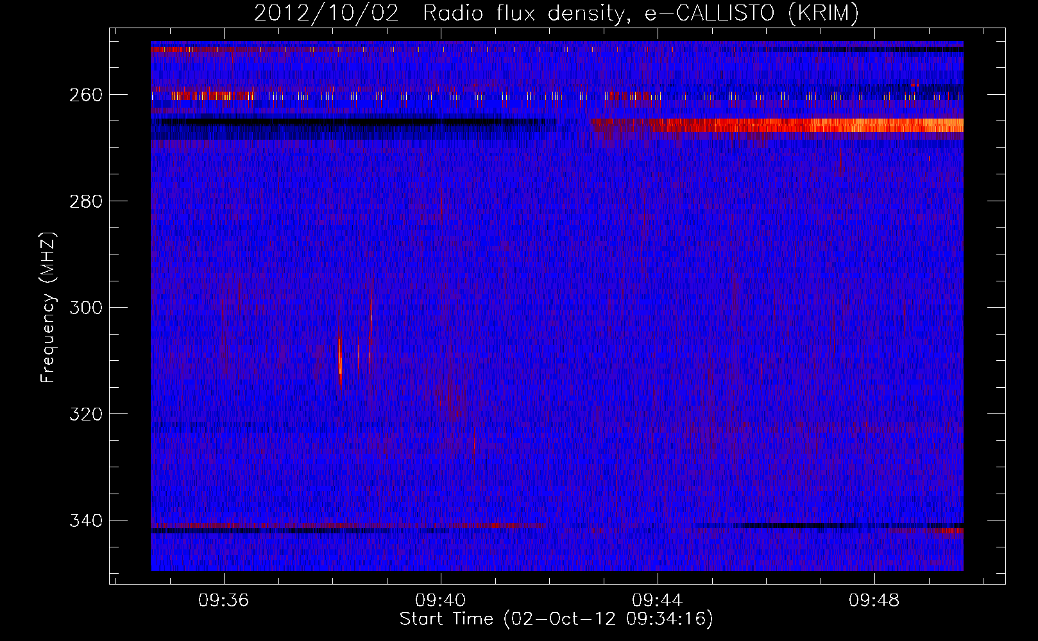The image size is (1038, 641).
Task: Click the bright burst near 310 MHz
Action: pos(340,362)
